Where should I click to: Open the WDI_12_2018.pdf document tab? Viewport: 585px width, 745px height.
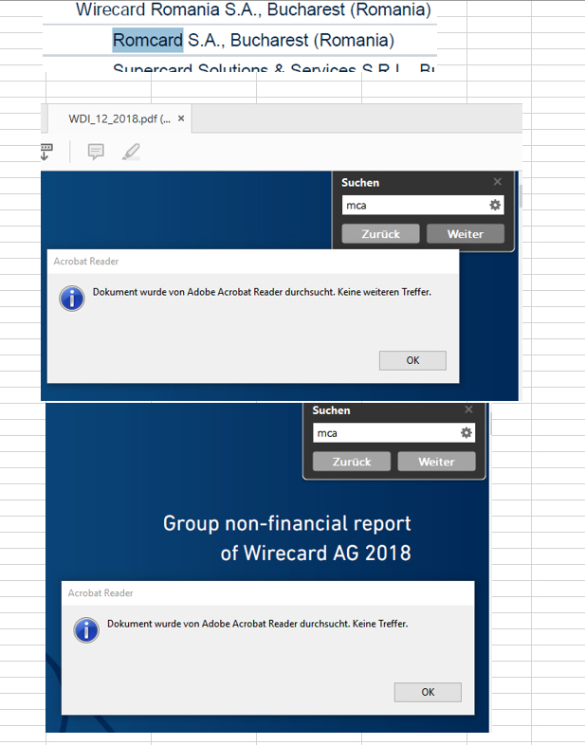coord(119,118)
